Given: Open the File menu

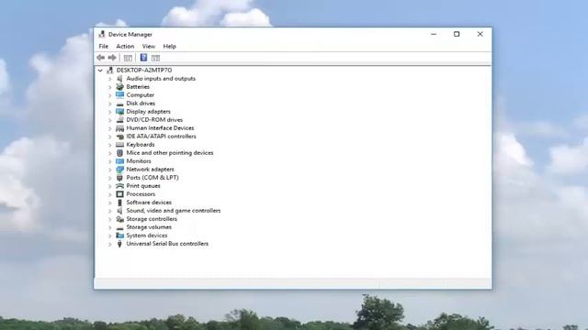Looking at the screenshot, I should point(104,47).
